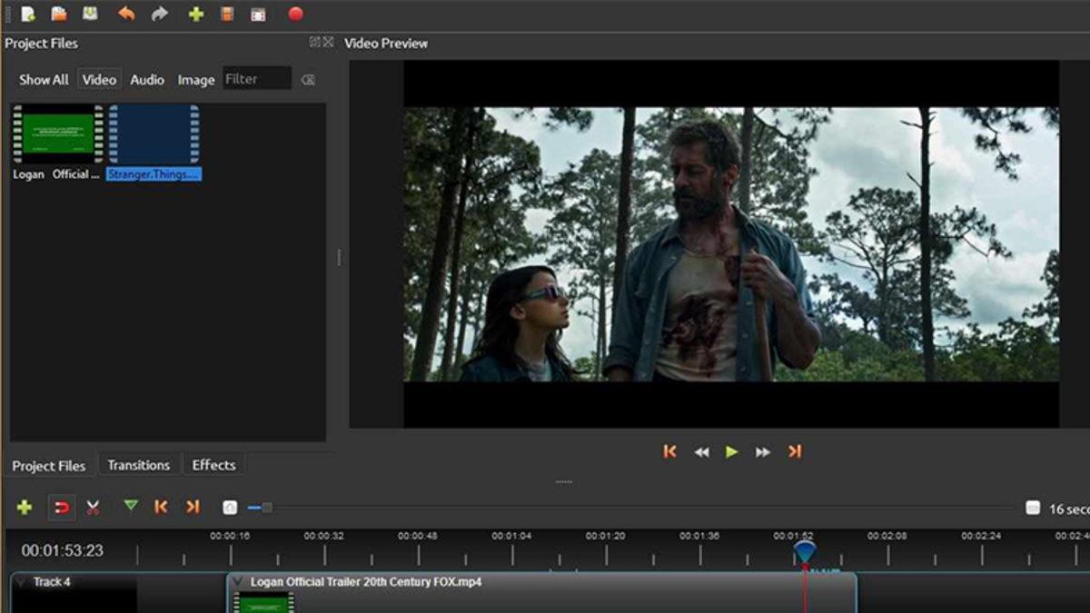Open the Import Files icon on the toolbar
1090x613 pixels.
coord(196,15)
